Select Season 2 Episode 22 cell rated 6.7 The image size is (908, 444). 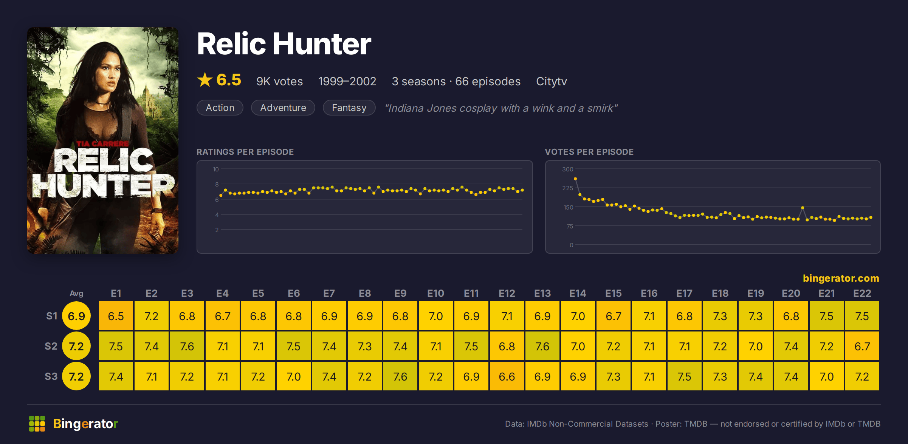(862, 346)
